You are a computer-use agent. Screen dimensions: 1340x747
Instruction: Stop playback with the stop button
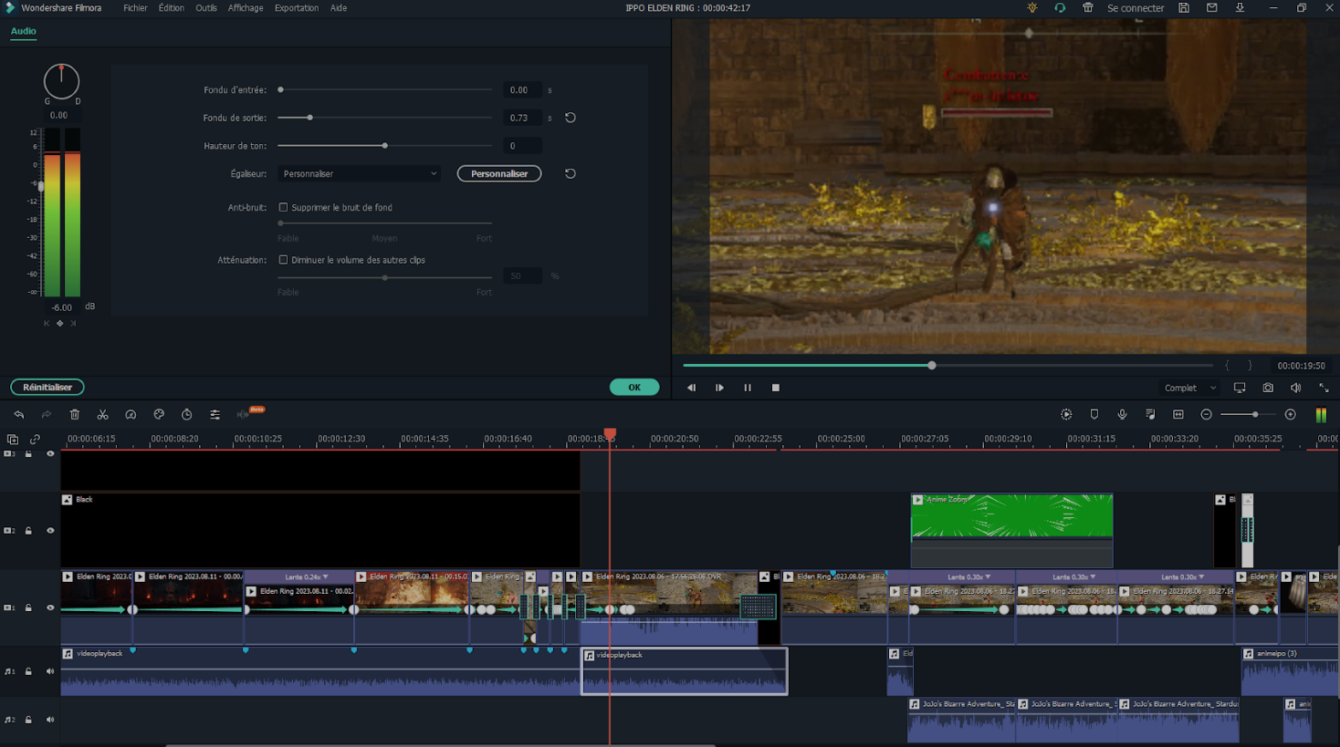(776, 388)
